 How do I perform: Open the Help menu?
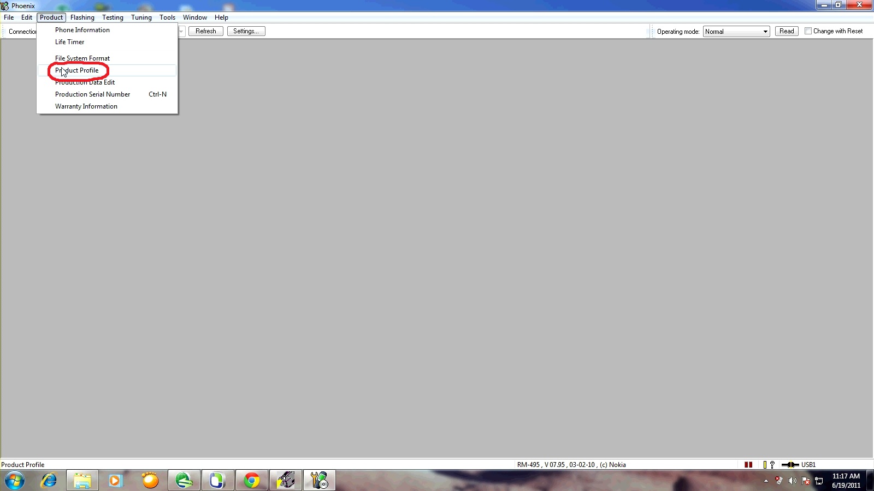pyautogui.click(x=221, y=17)
